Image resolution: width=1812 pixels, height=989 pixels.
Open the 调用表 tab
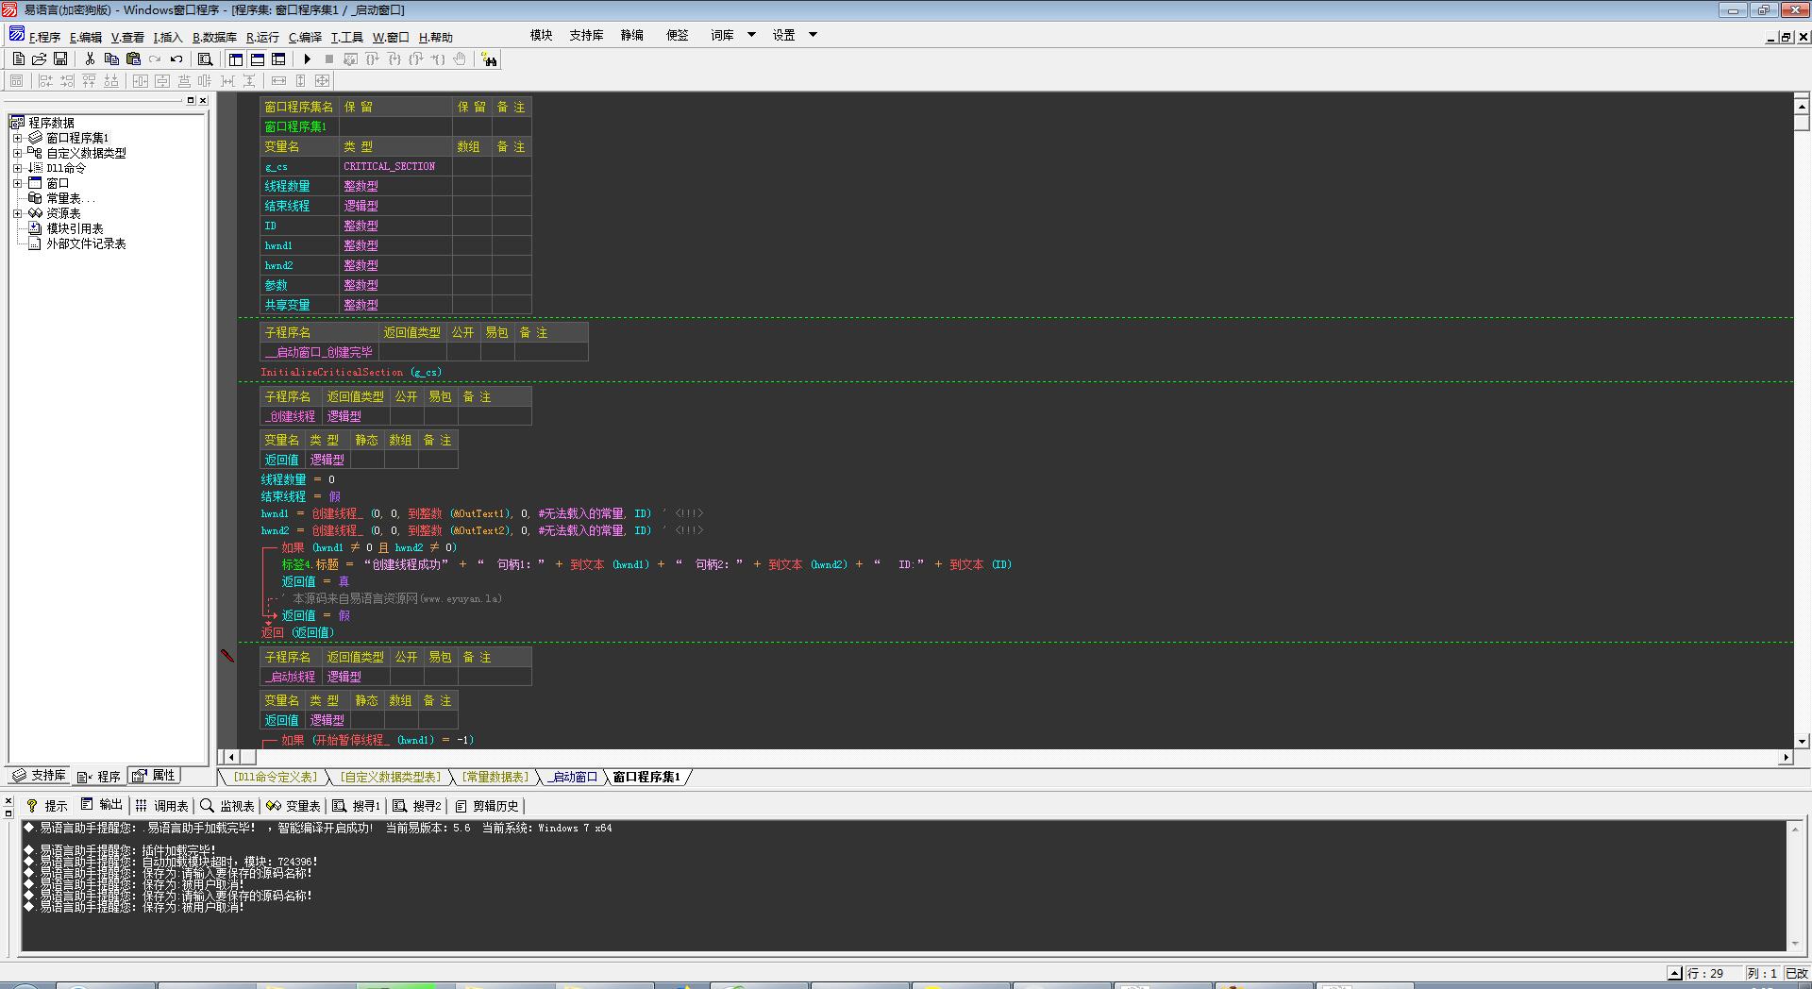click(161, 805)
